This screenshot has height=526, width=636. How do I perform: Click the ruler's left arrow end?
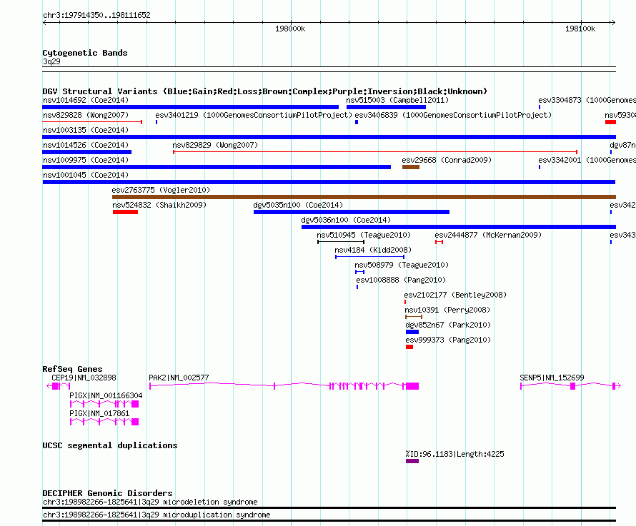click(x=46, y=22)
